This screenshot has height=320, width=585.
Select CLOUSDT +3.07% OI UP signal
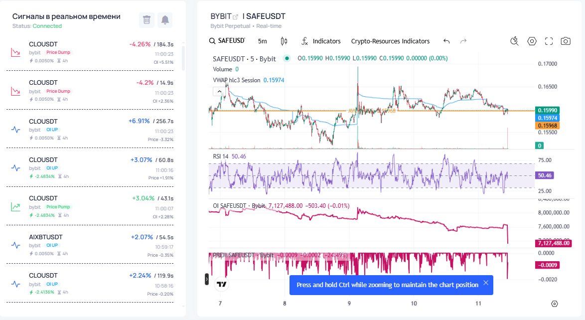[90, 167]
